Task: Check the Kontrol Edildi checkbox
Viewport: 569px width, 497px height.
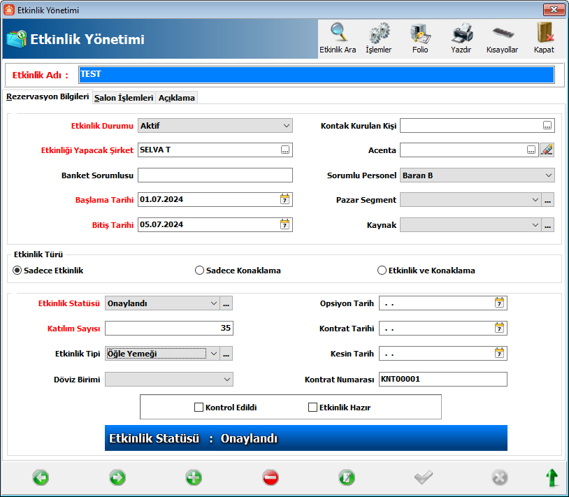Action: coord(199,407)
